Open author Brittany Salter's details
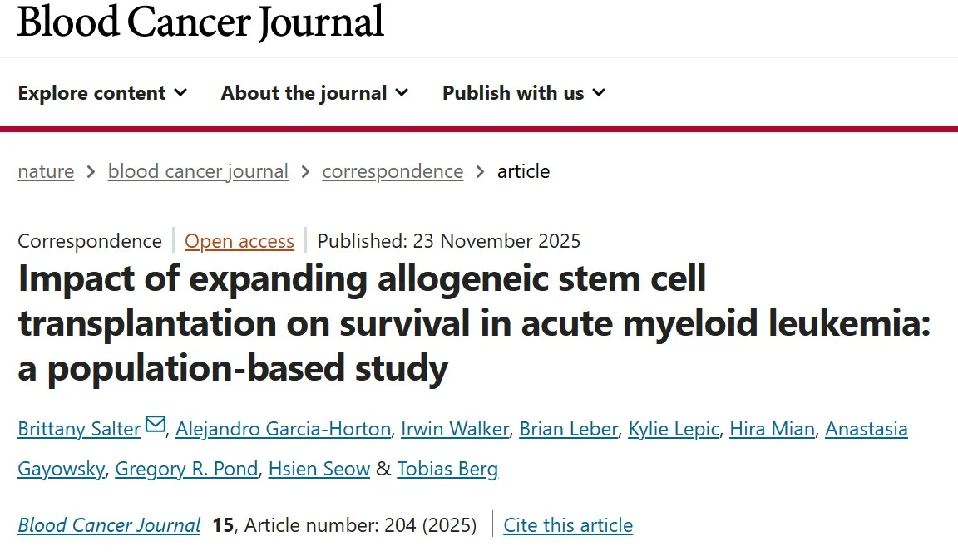The height and width of the screenshot is (556, 958). pos(79,429)
